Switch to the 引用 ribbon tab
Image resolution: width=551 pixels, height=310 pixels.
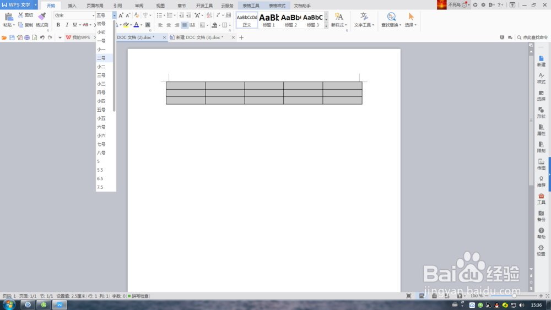coord(118,6)
